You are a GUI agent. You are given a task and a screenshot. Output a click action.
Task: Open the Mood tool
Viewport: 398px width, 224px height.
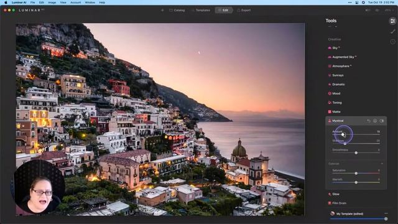click(334, 93)
